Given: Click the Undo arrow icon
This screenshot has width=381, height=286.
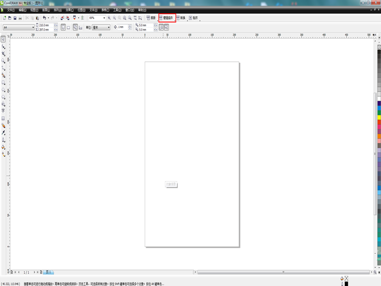Looking at the screenshot, I should tap(44, 18).
